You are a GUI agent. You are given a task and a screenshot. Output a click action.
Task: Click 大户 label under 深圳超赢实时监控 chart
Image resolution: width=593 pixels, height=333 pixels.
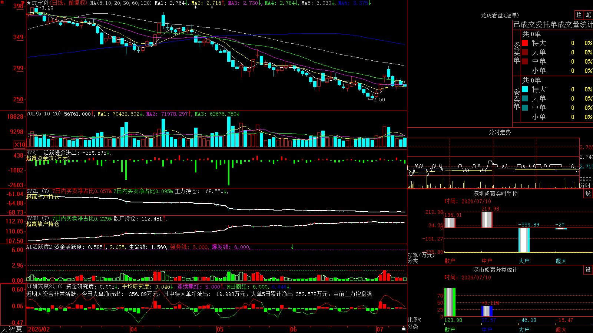tap(524, 261)
